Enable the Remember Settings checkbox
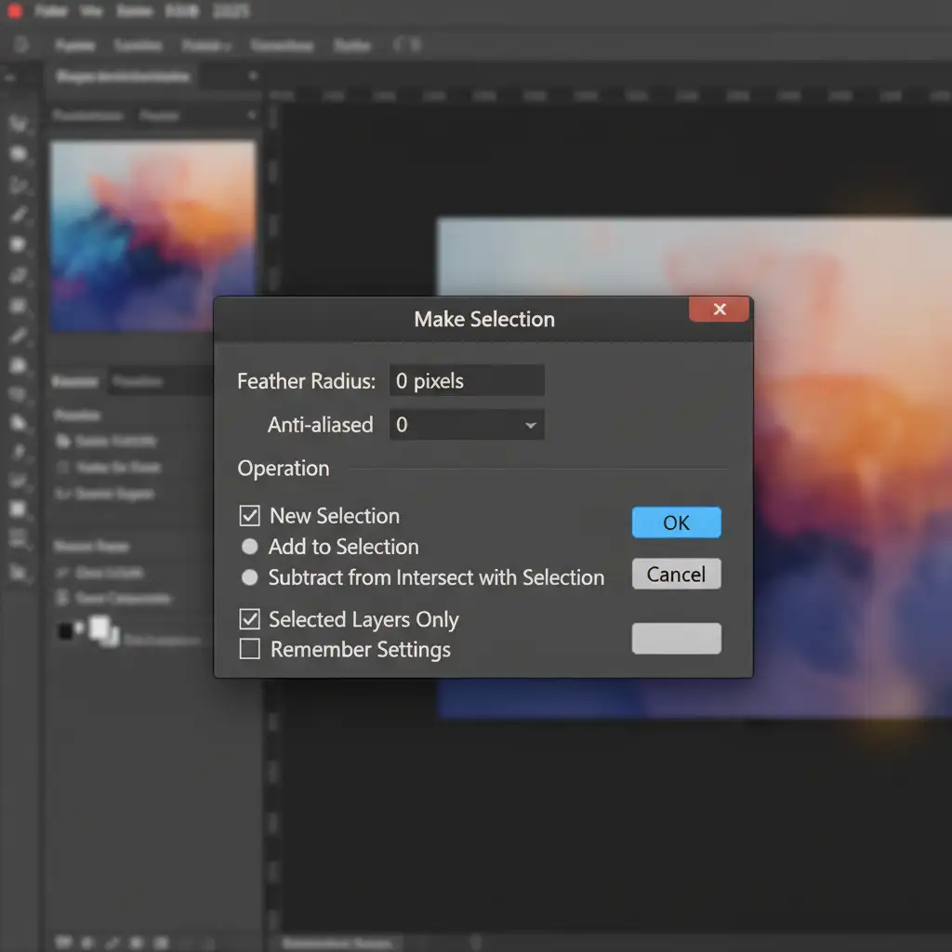952x952 pixels. coord(249,649)
